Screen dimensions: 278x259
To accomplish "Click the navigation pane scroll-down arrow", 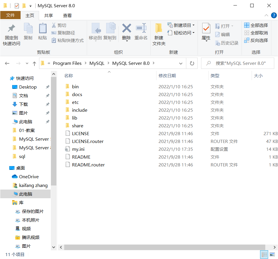I will (x=54, y=247).
